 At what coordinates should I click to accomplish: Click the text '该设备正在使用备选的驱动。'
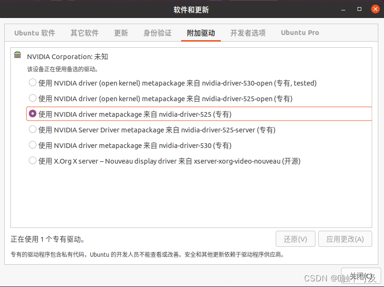[62, 70]
